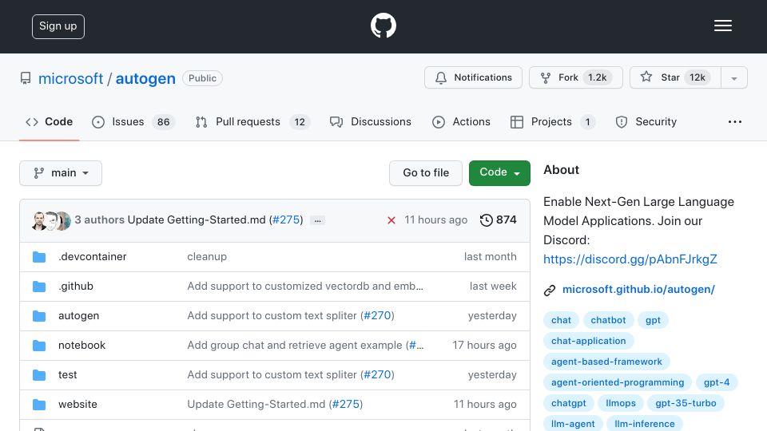
Task: Star the autogen repository
Action: click(x=675, y=77)
